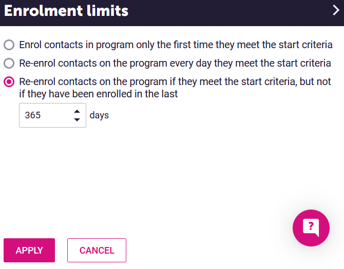This screenshot has height=269, width=344.
Task: Select the enrol only first time radio button
Action: coord(9,45)
